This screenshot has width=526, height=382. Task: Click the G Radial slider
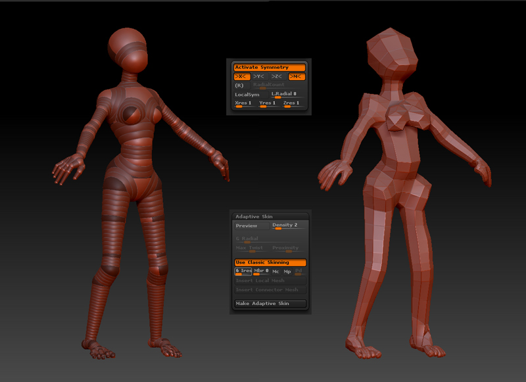click(270, 239)
